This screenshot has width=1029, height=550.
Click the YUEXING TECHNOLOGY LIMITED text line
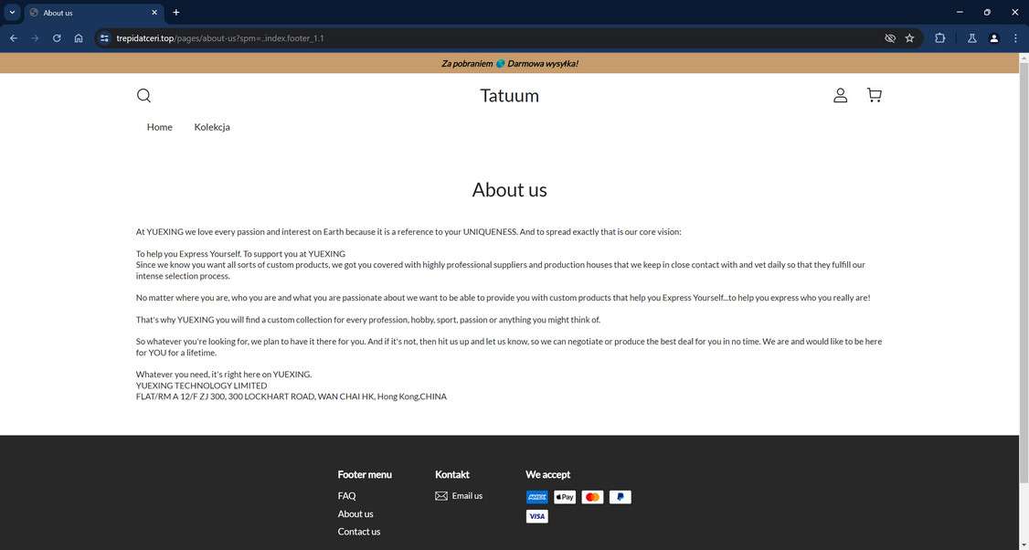coord(201,386)
